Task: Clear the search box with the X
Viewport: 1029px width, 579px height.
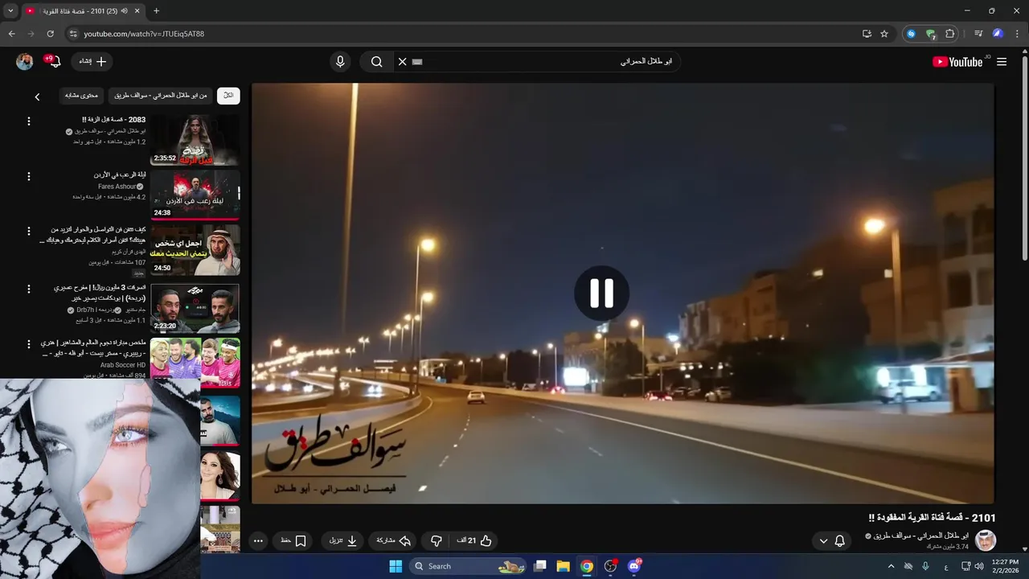Action: (x=403, y=62)
